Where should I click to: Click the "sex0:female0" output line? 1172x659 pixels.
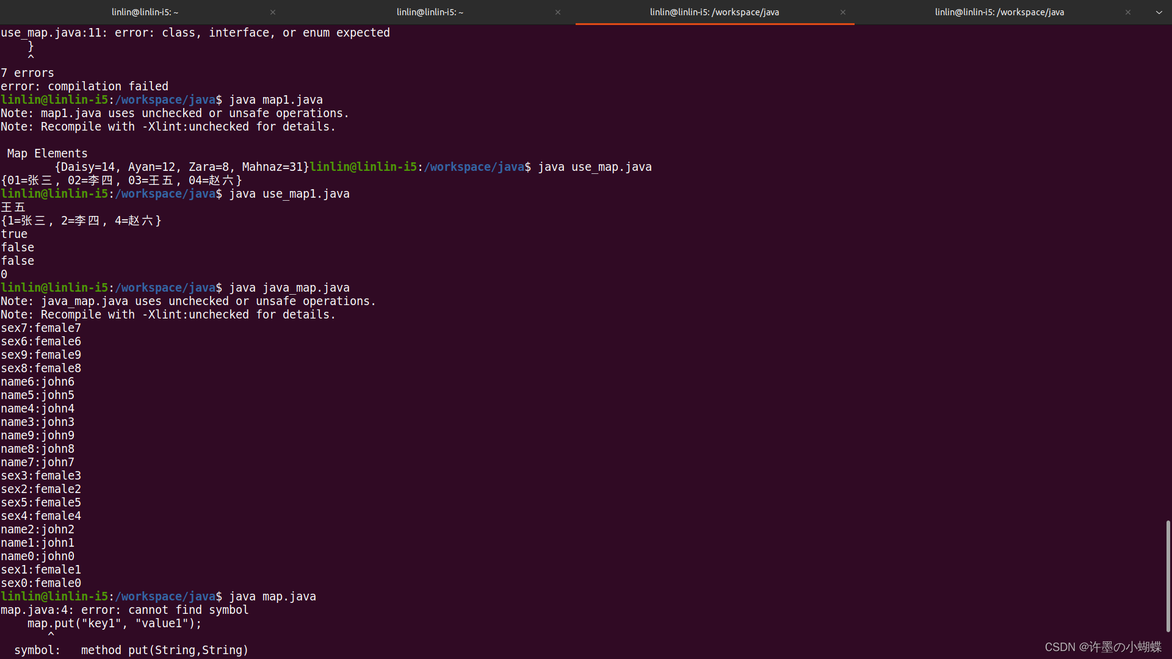(x=42, y=583)
